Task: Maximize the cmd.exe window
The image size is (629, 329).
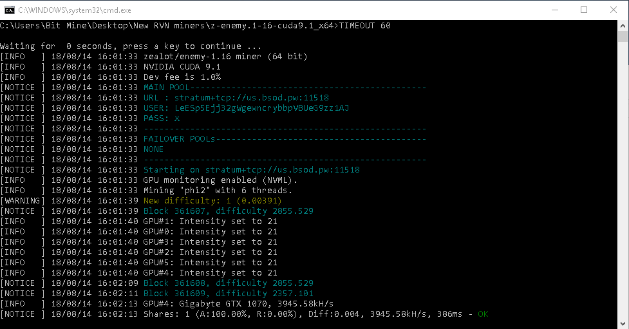Action: (x=584, y=10)
